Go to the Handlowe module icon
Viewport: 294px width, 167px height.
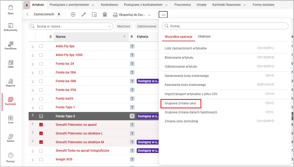click(x=11, y=45)
